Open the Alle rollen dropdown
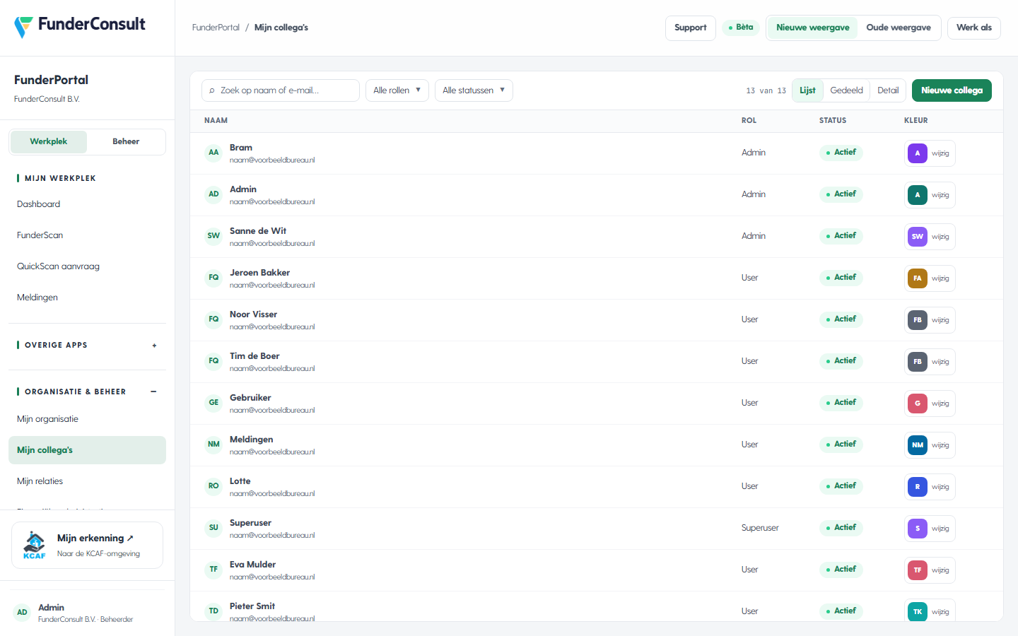Image resolution: width=1018 pixels, height=636 pixels. click(397, 90)
